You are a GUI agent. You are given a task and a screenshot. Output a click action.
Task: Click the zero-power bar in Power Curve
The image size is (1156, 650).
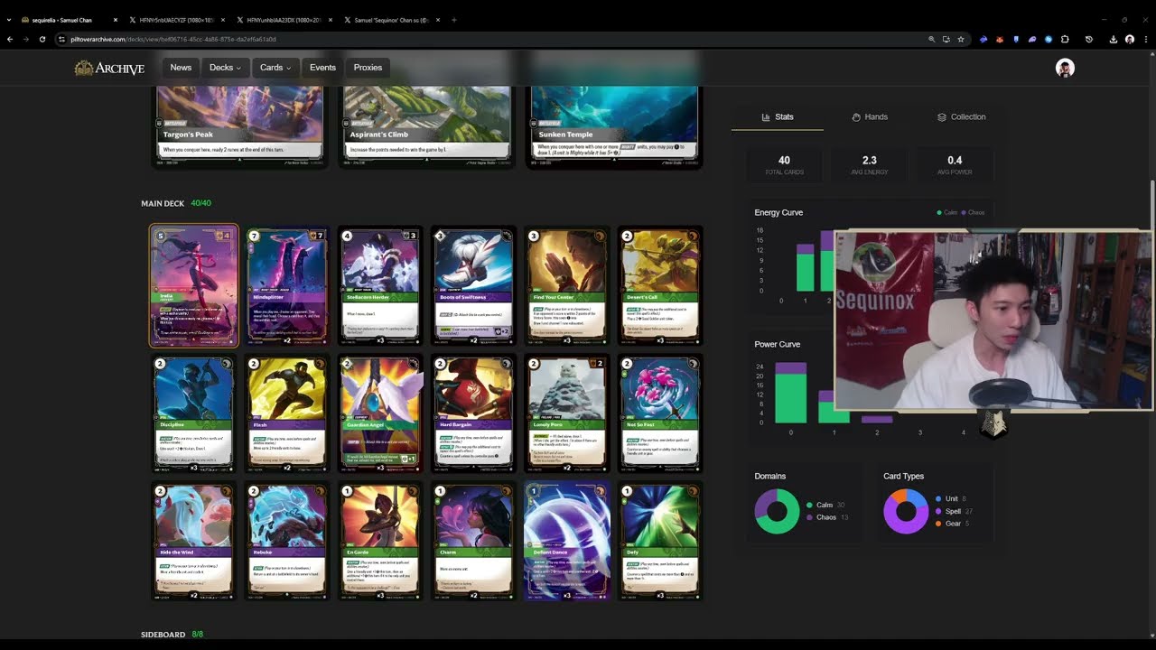[791, 393]
